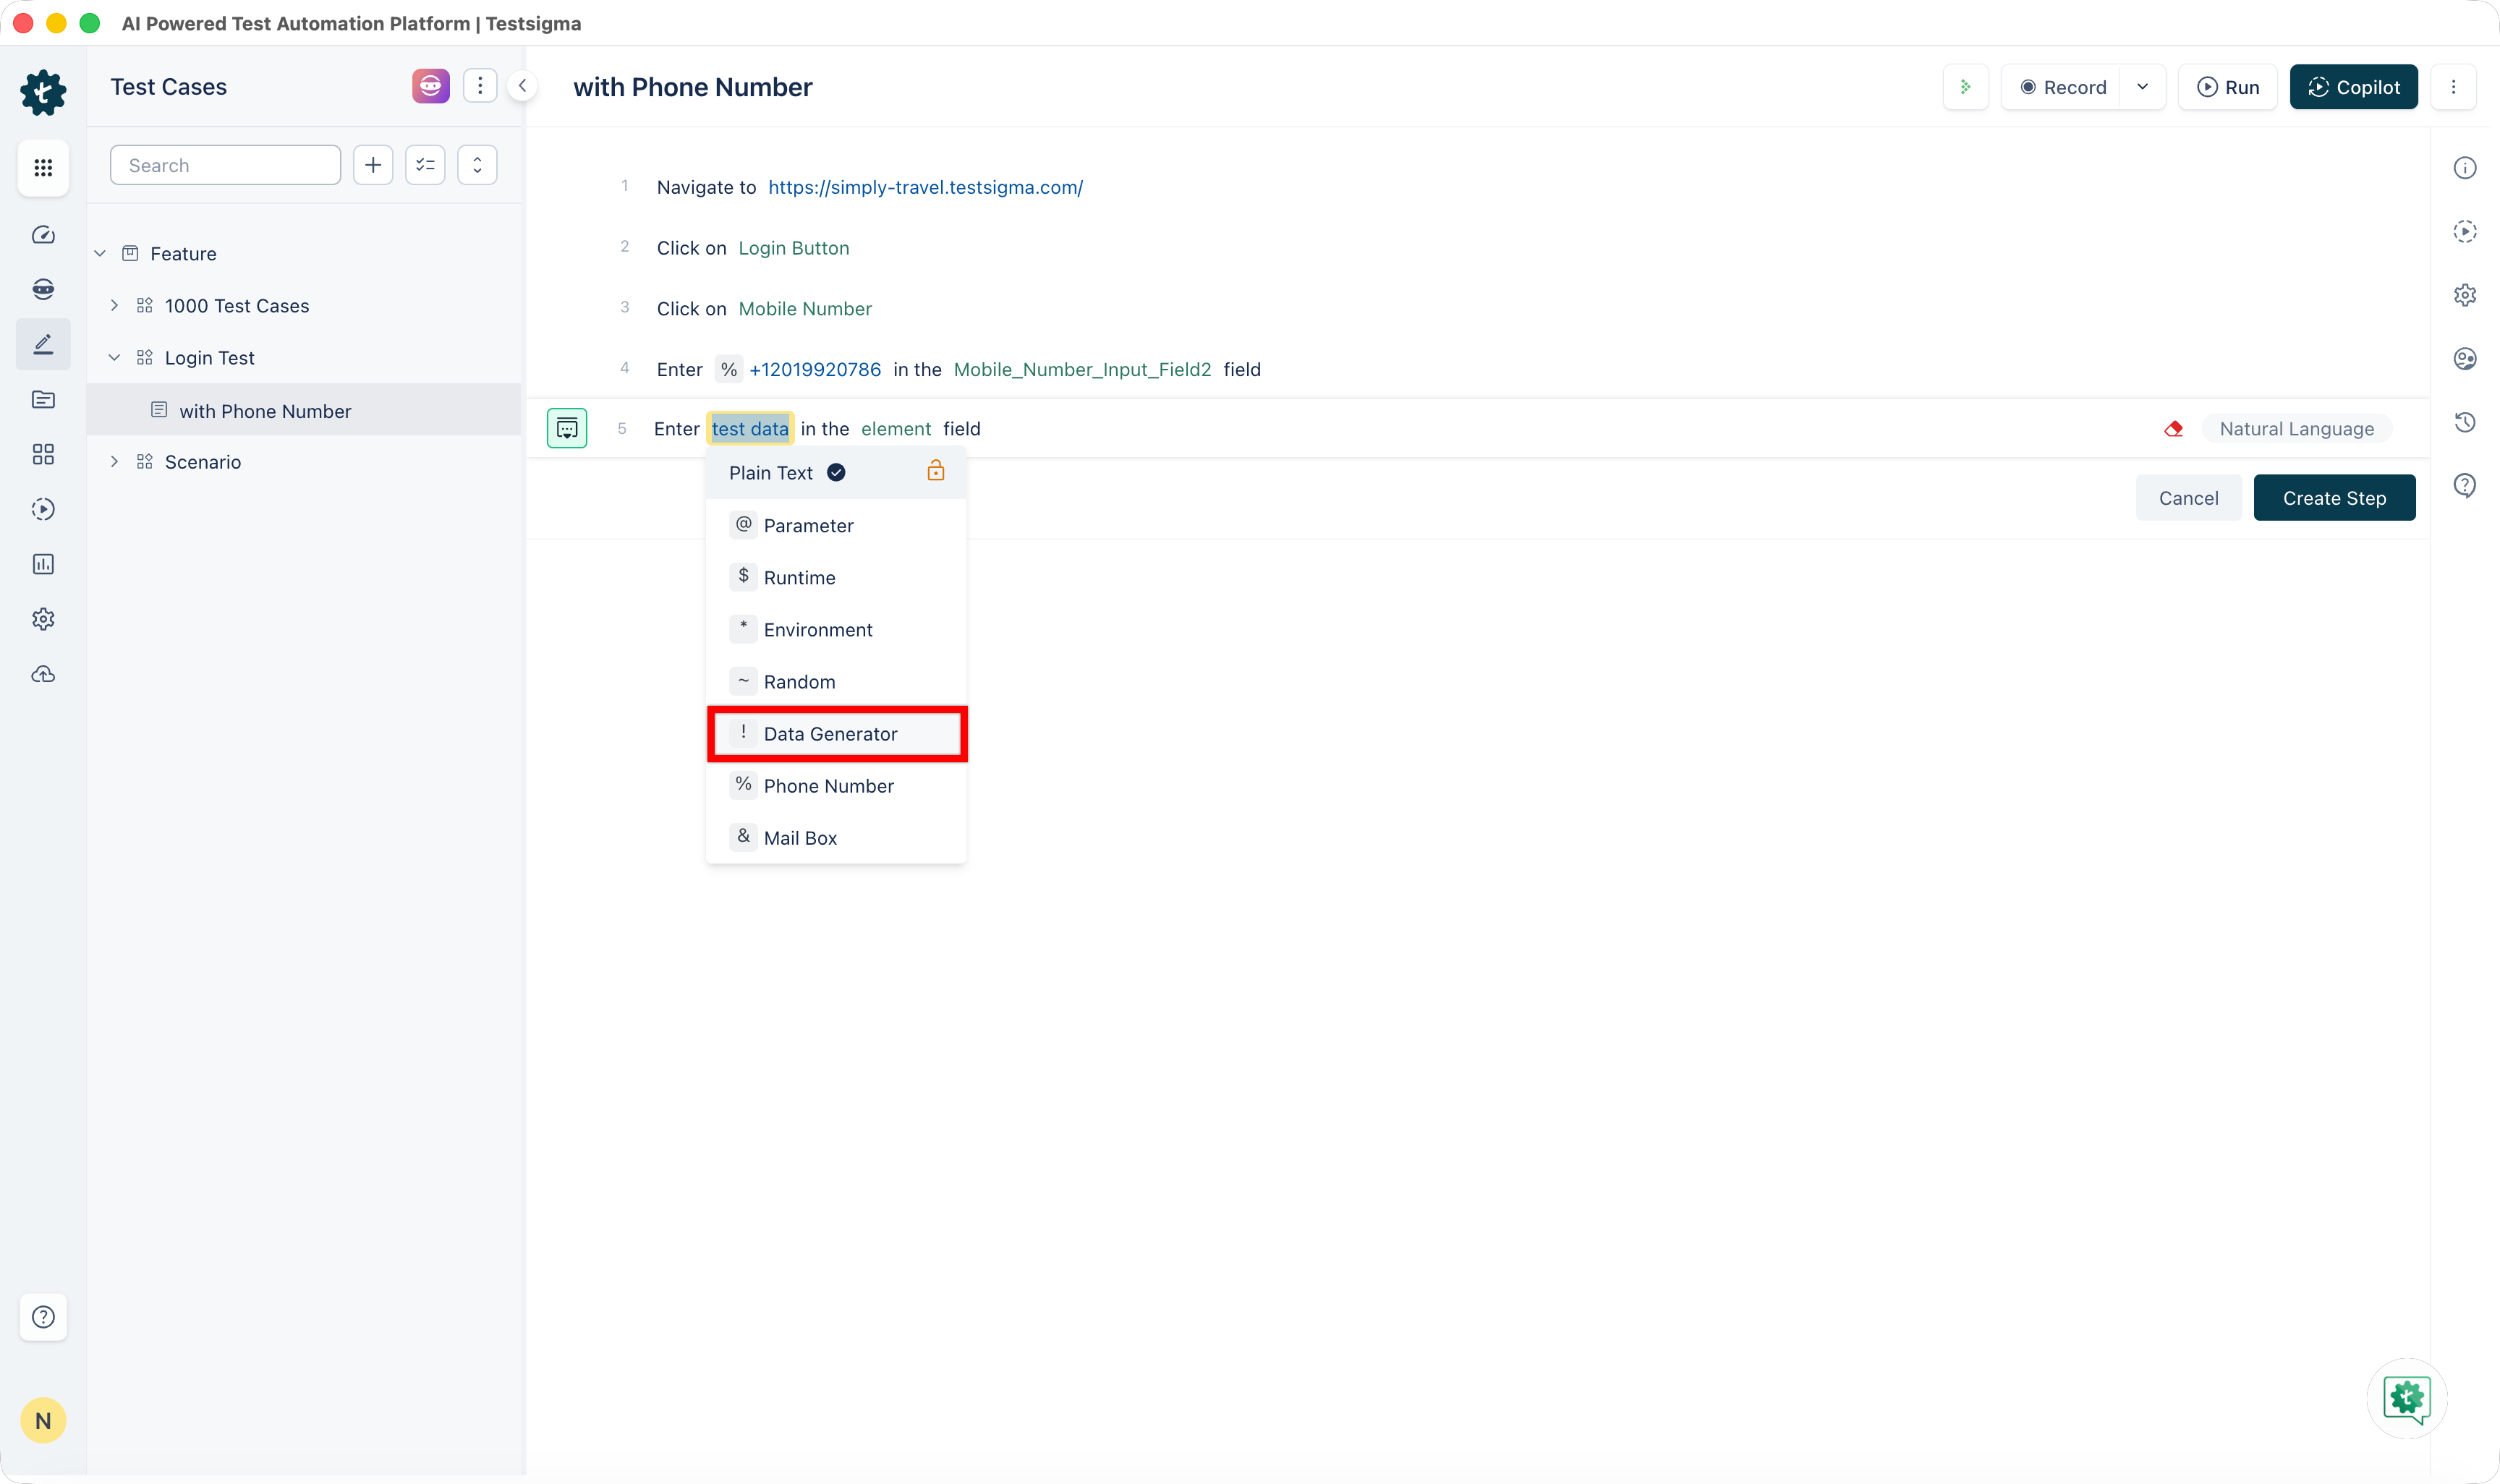This screenshot has height=1484, width=2500.
Task: Open the info details icon in right rail
Action: [x=2465, y=168]
